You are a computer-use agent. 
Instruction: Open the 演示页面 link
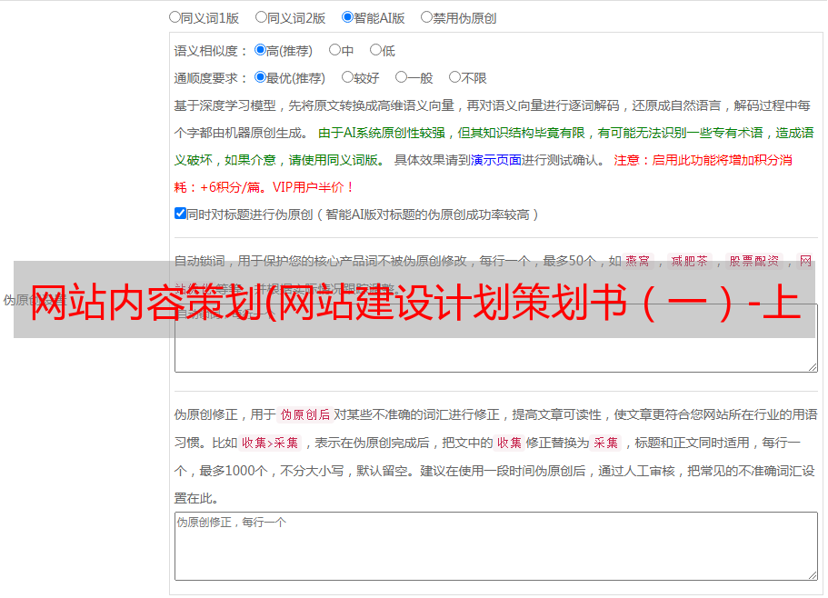(x=496, y=160)
